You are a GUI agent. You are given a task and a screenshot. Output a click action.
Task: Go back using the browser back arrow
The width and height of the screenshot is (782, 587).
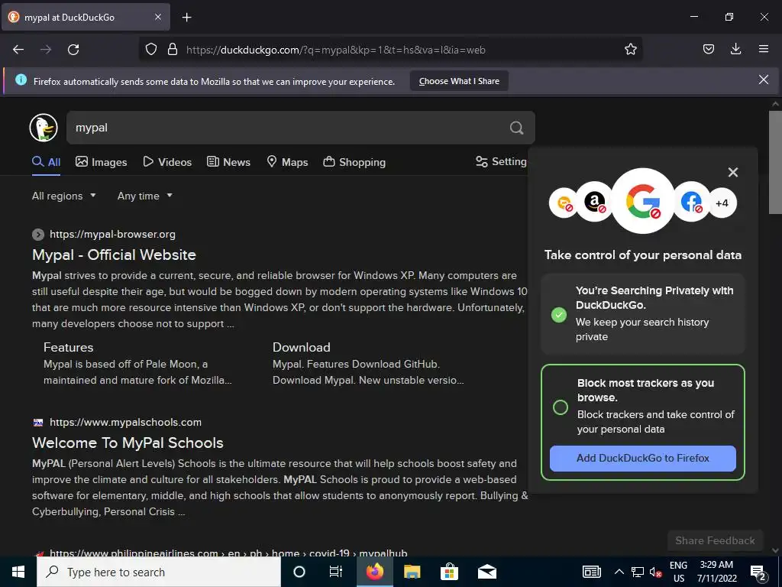click(x=18, y=50)
